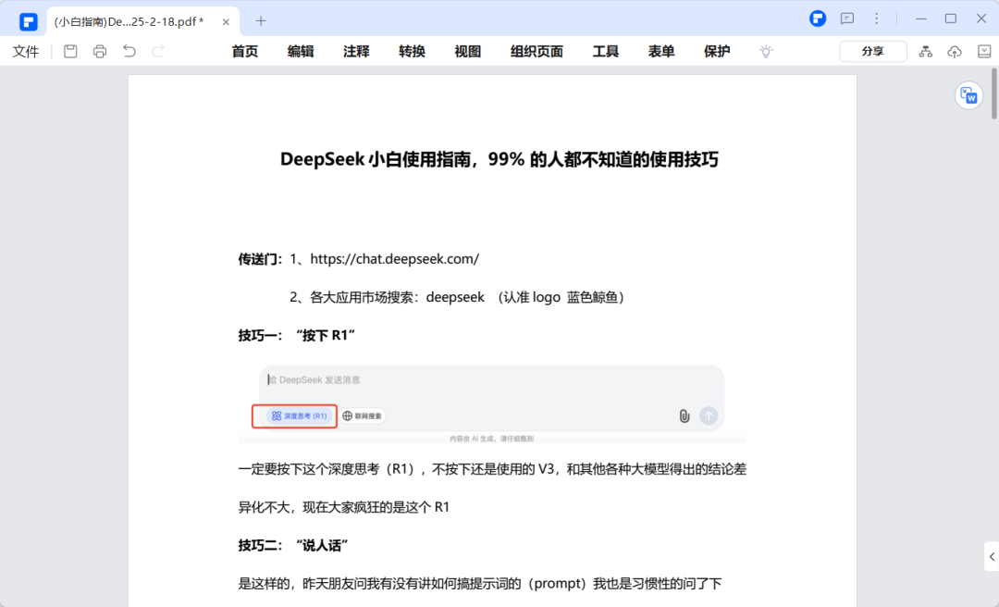Open a new tab with plus button

click(x=261, y=21)
